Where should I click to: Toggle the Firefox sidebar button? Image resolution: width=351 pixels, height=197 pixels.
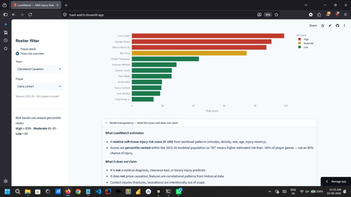5,15
